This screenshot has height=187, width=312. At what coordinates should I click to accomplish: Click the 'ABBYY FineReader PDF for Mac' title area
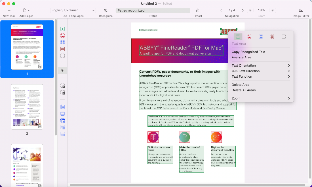coord(181,50)
